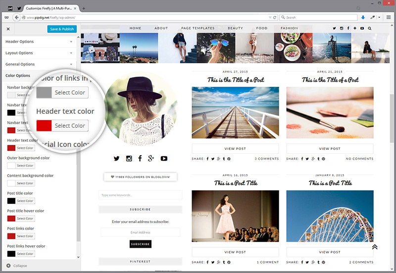The image size is (396, 273).
Task: Share pier post on Pinterest icon
Action: click(x=229, y=159)
